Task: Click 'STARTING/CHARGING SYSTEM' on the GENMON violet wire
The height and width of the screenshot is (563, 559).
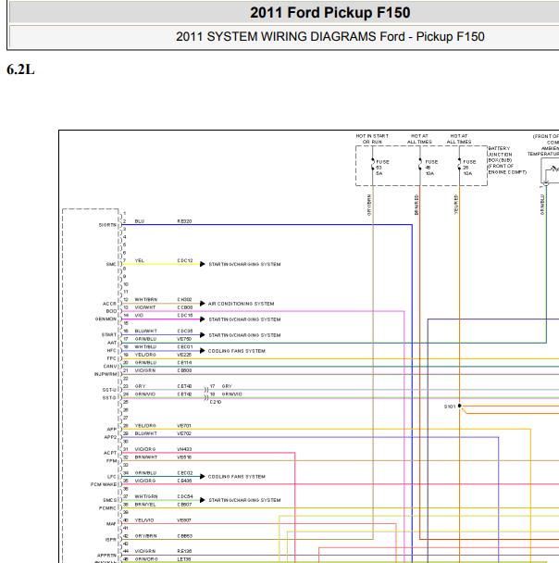Action: [244, 319]
